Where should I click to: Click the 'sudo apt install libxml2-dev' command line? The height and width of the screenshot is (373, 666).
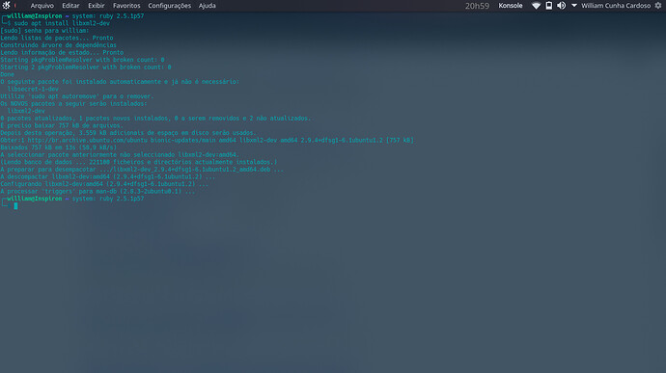pos(62,23)
